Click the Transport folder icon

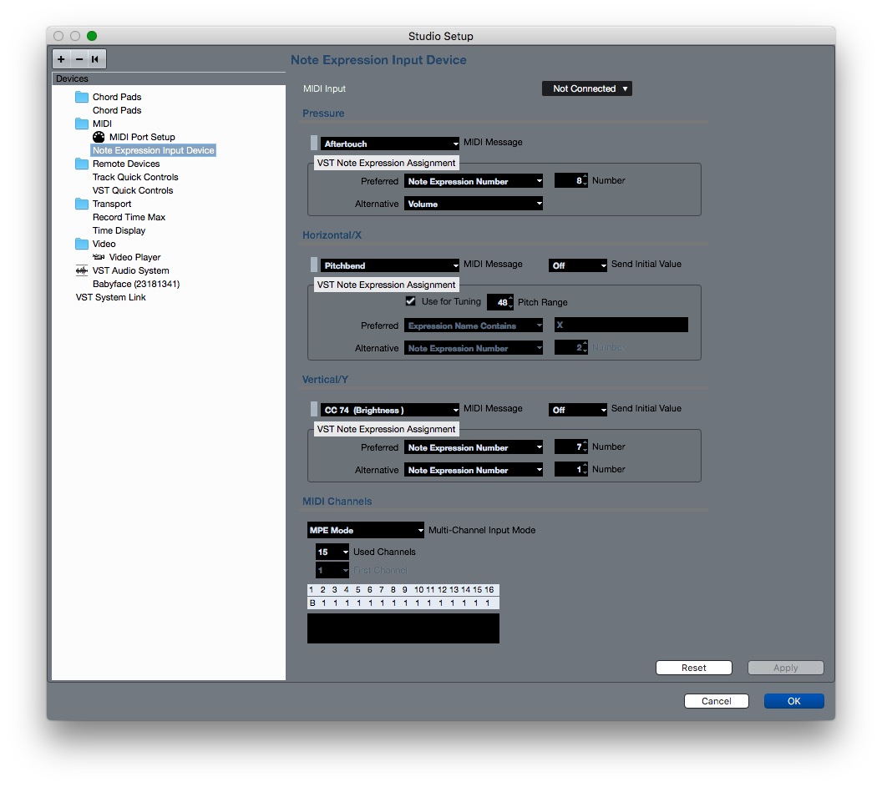pos(82,204)
